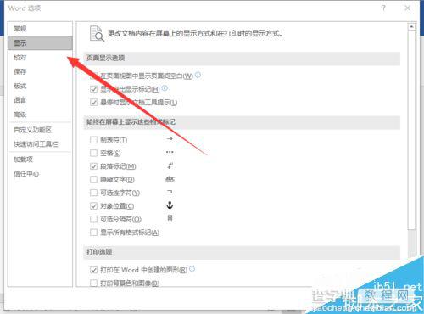Screen dimensions: 424x314
Task: Enable 空格(S) formatting mark
Action: coord(93,153)
